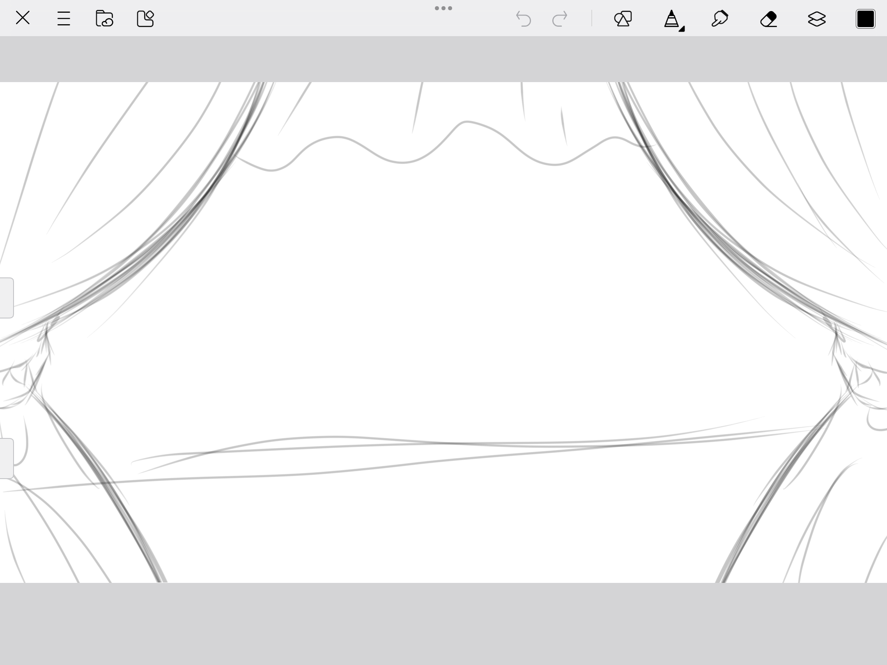Open the hamburger main menu
Image resolution: width=887 pixels, height=665 pixels.
[x=64, y=18]
